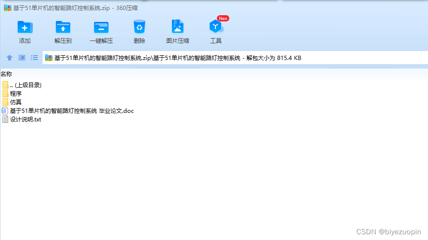Image resolution: width=428 pixels, height=240 pixels.
Task: Go up one level with the arrow icon
Action: pyautogui.click(x=10, y=58)
